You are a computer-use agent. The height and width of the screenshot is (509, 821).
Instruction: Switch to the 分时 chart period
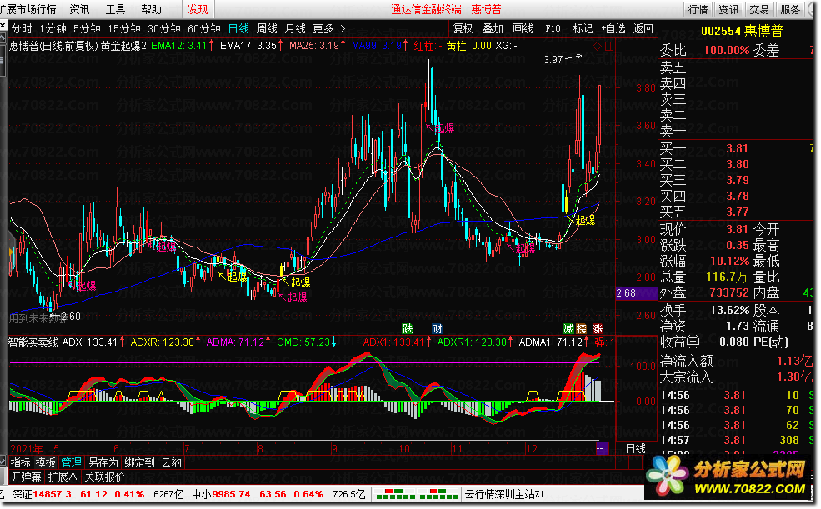tap(22, 29)
